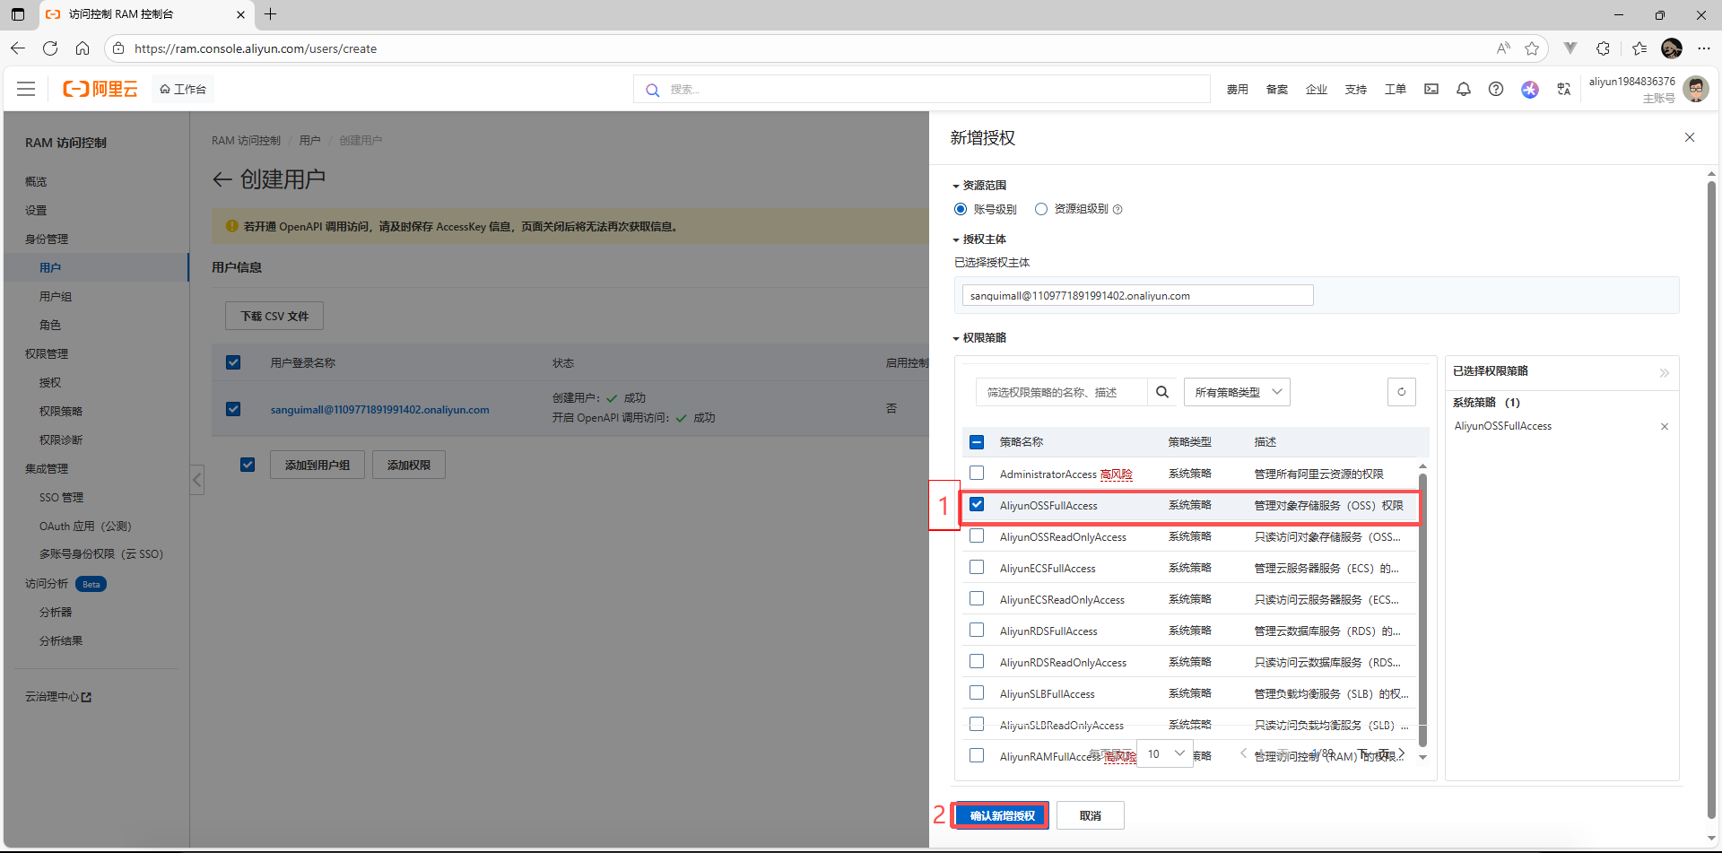Uncheck the AliyunOSSFullAccess policy checkbox
The image size is (1722, 853).
click(977, 505)
